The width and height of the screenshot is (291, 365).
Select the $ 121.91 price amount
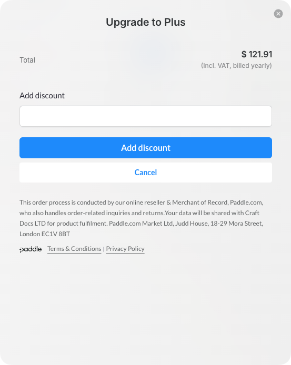click(256, 54)
